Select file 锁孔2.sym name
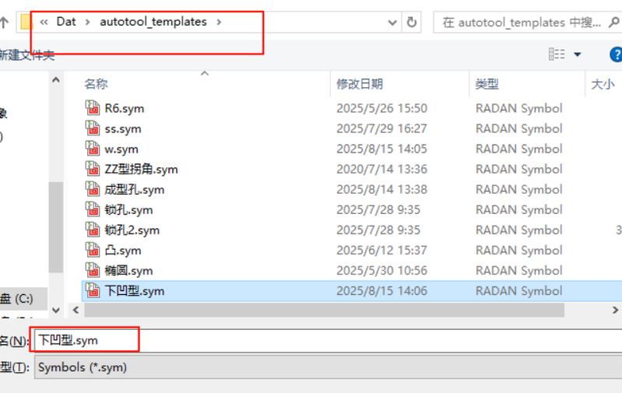622x393 pixels. tap(132, 230)
